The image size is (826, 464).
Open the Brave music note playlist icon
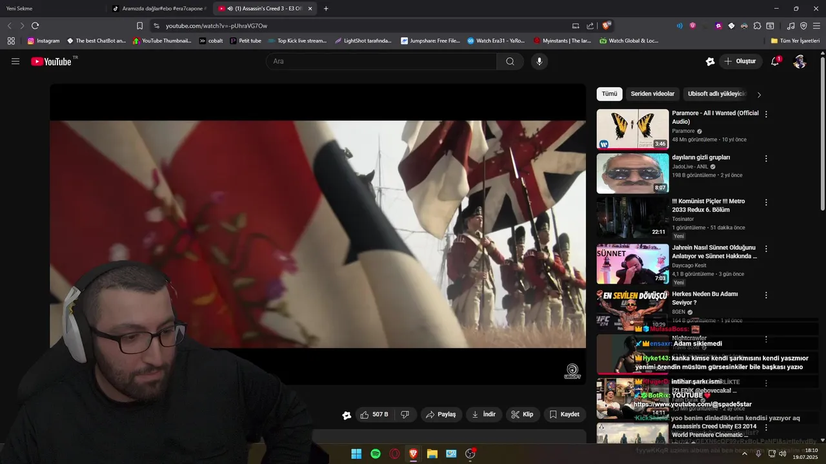[x=791, y=26]
